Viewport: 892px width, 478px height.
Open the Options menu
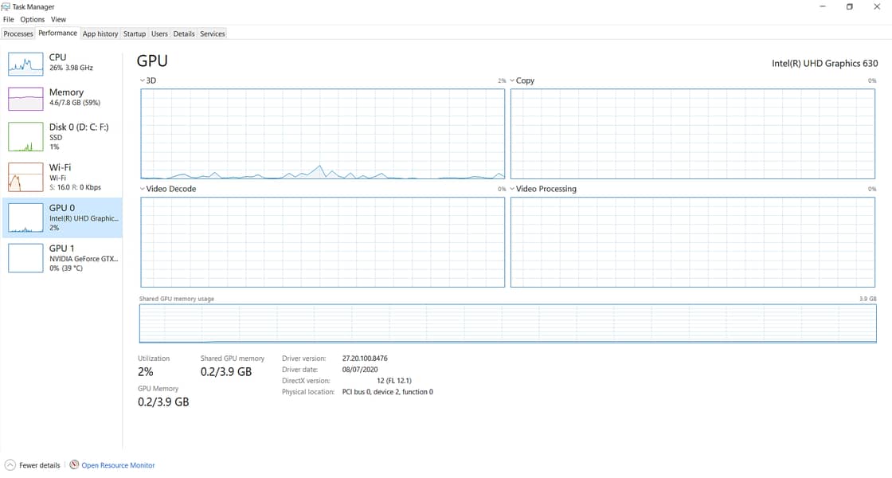[x=33, y=19]
